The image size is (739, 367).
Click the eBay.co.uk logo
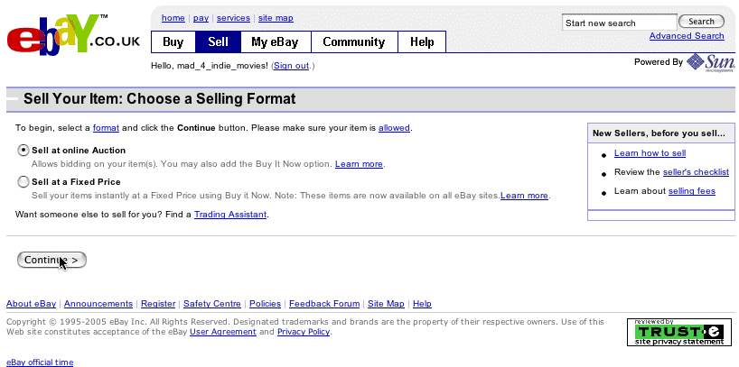72,42
